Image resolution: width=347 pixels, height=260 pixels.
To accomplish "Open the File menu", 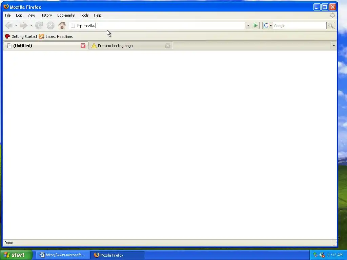I will tap(8, 15).
